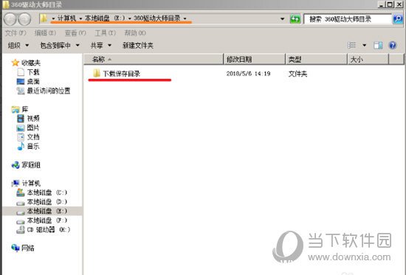Click the 搜索 360驱动大师目录 search field
The image size is (406, 275).
click(x=348, y=19)
